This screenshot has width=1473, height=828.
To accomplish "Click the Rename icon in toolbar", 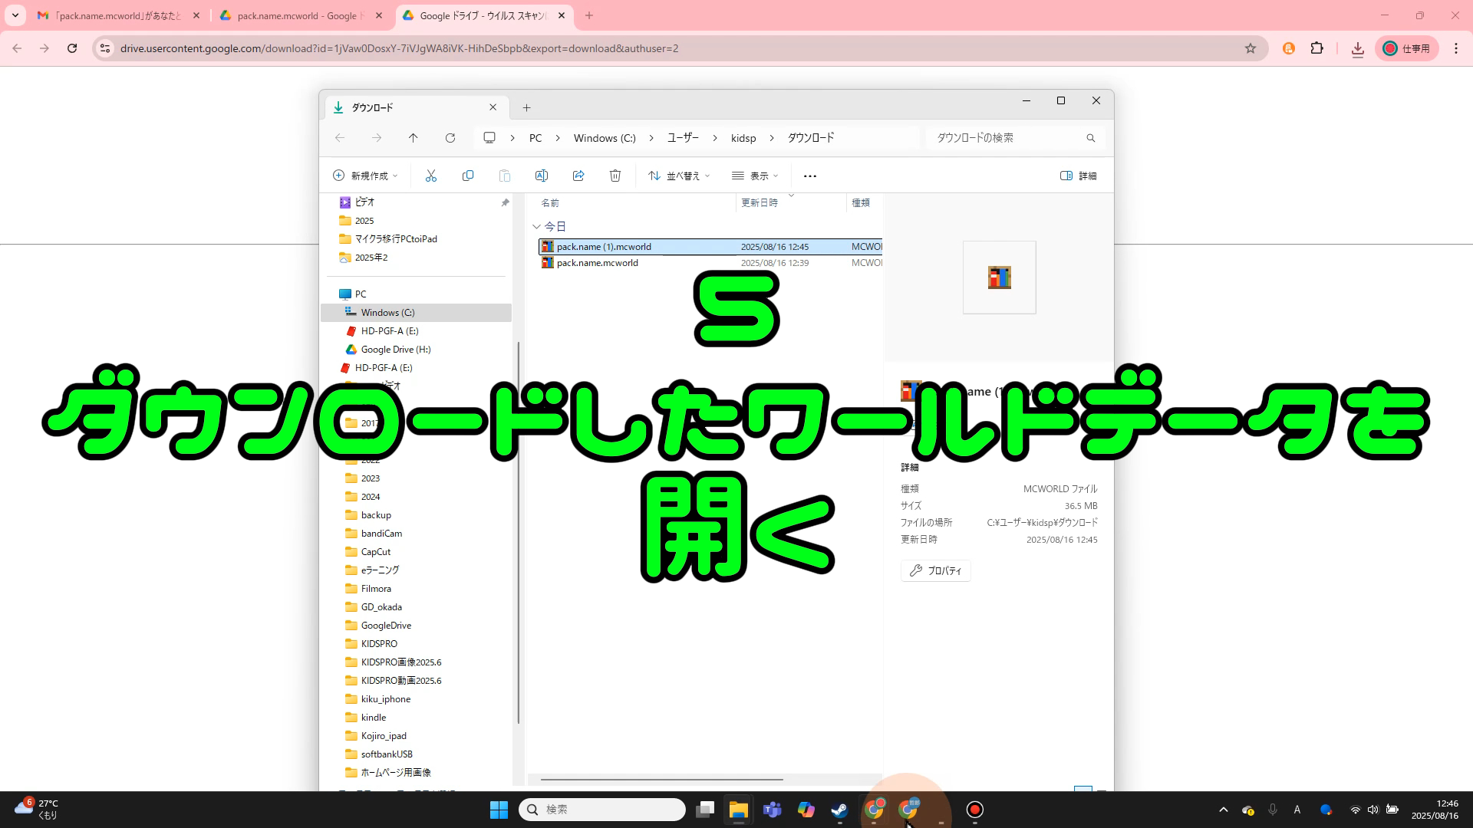I will click(x=541, y=176).
